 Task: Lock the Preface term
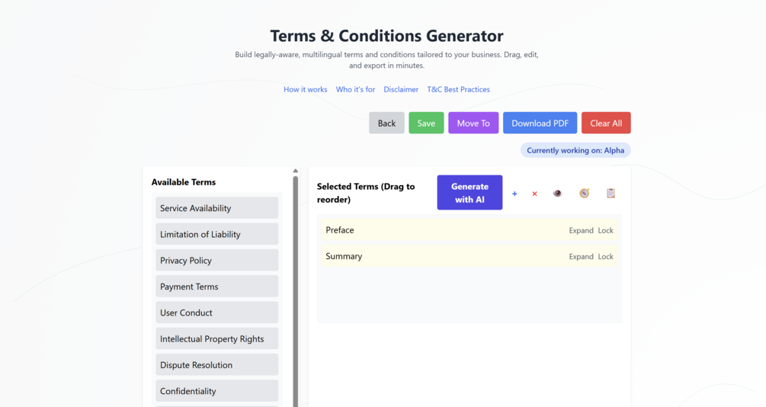click(605, 230)
